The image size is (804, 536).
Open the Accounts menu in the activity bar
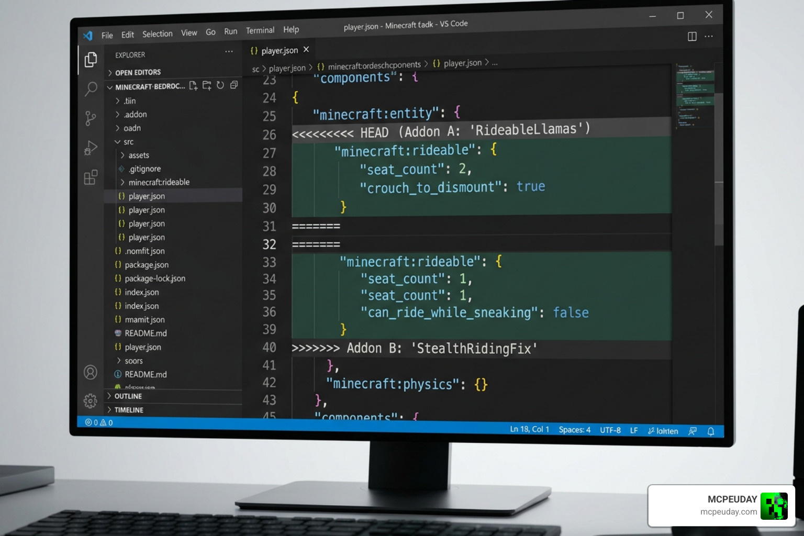click(x=91, y=372)
